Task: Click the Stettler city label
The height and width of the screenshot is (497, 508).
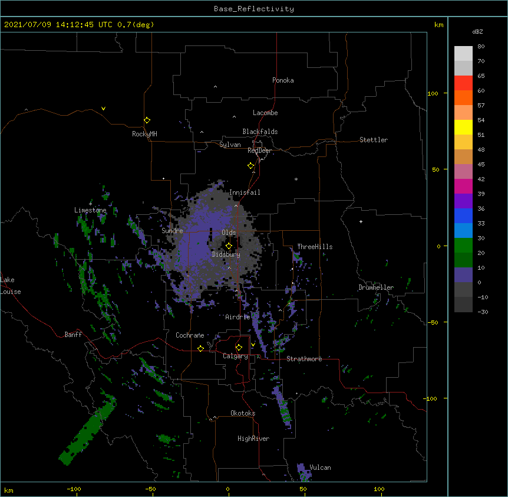Action: (374, 140)
